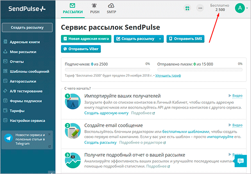The height and width of the screenshot is (174, 251).
Task: Open Шаблоны сообщений in the sidebar
Action: [x=29, y=71]
